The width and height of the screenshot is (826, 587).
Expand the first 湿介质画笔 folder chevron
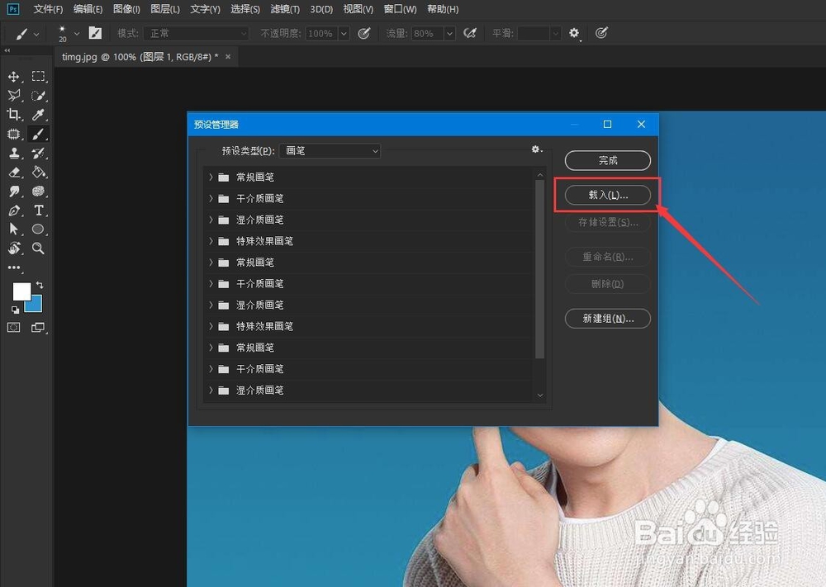coord(211,220)
